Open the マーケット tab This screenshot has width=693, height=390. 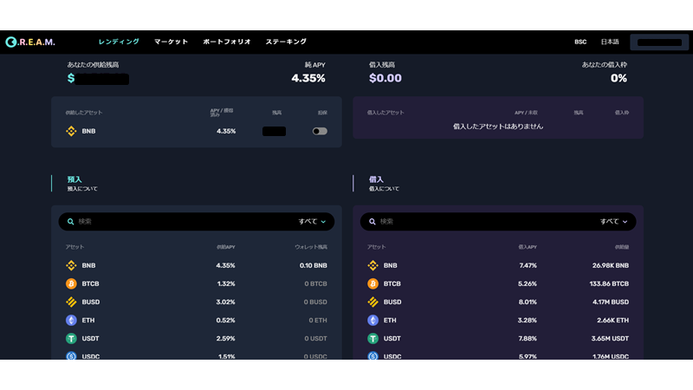pyautogui.click(x=171, y=42)
